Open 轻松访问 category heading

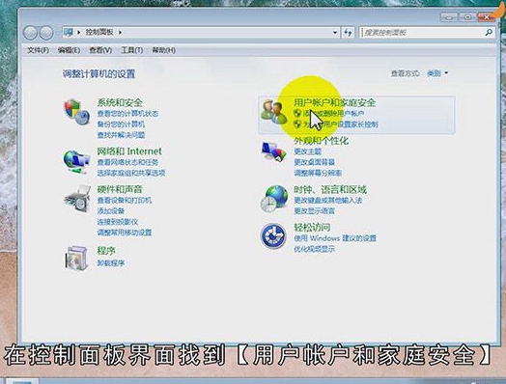(x=312, y=228)
